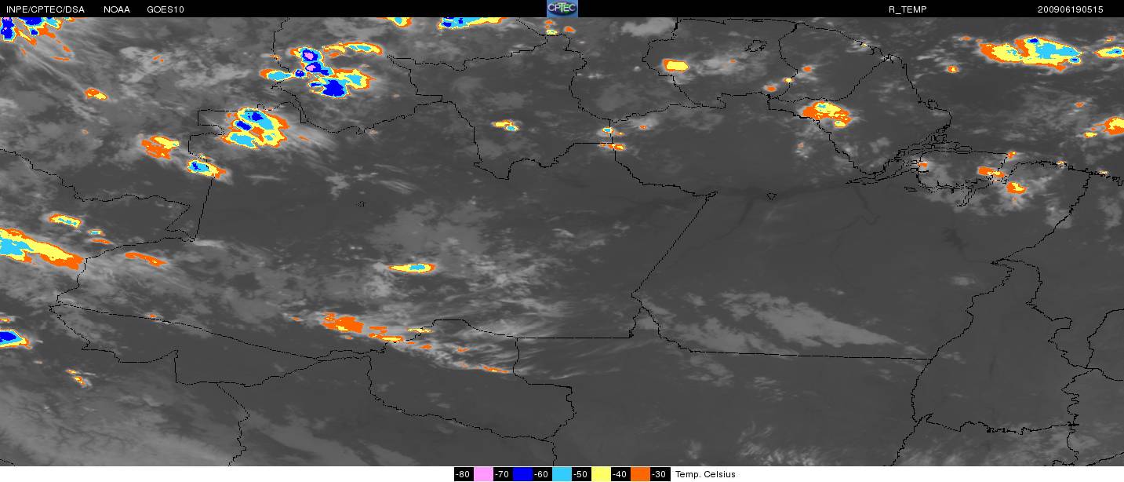Click the -80 legend value

464,474
